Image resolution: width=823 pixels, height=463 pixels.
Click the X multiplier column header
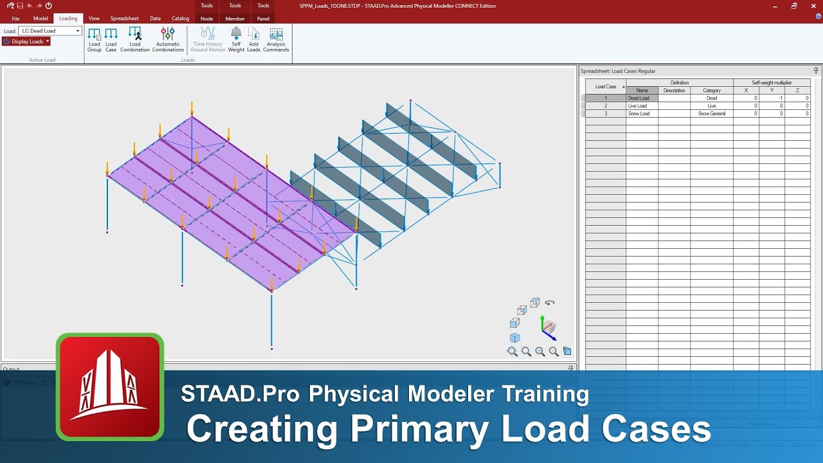tap(746, 91)
